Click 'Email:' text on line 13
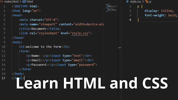 [37, 60]
